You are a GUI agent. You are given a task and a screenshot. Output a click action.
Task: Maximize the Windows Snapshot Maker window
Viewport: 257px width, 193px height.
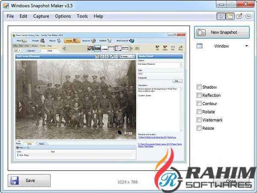[231, 4]
